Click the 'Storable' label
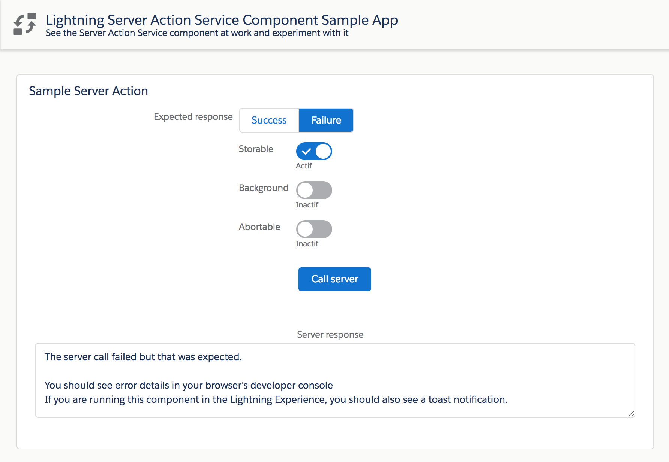The height and width of the screenshot is (462, 669). tap(256, 149)
